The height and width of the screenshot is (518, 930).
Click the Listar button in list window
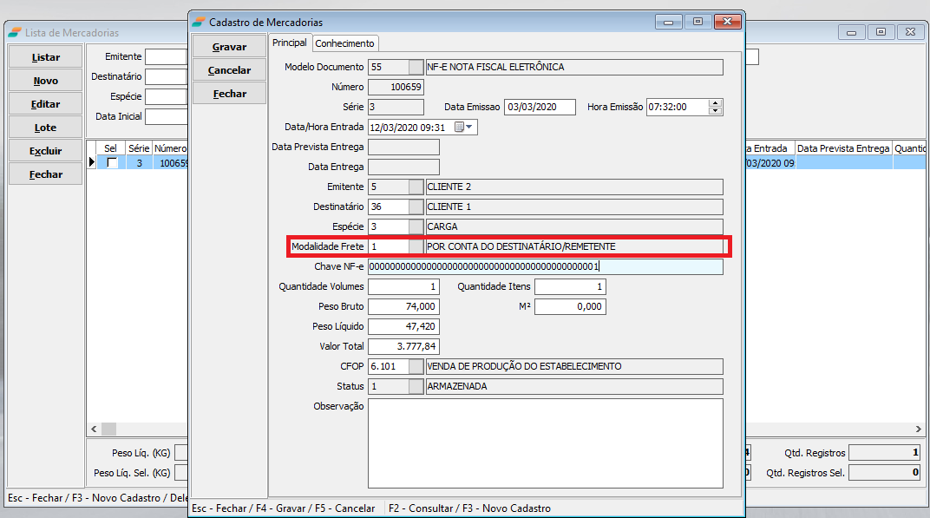(46, 57)
